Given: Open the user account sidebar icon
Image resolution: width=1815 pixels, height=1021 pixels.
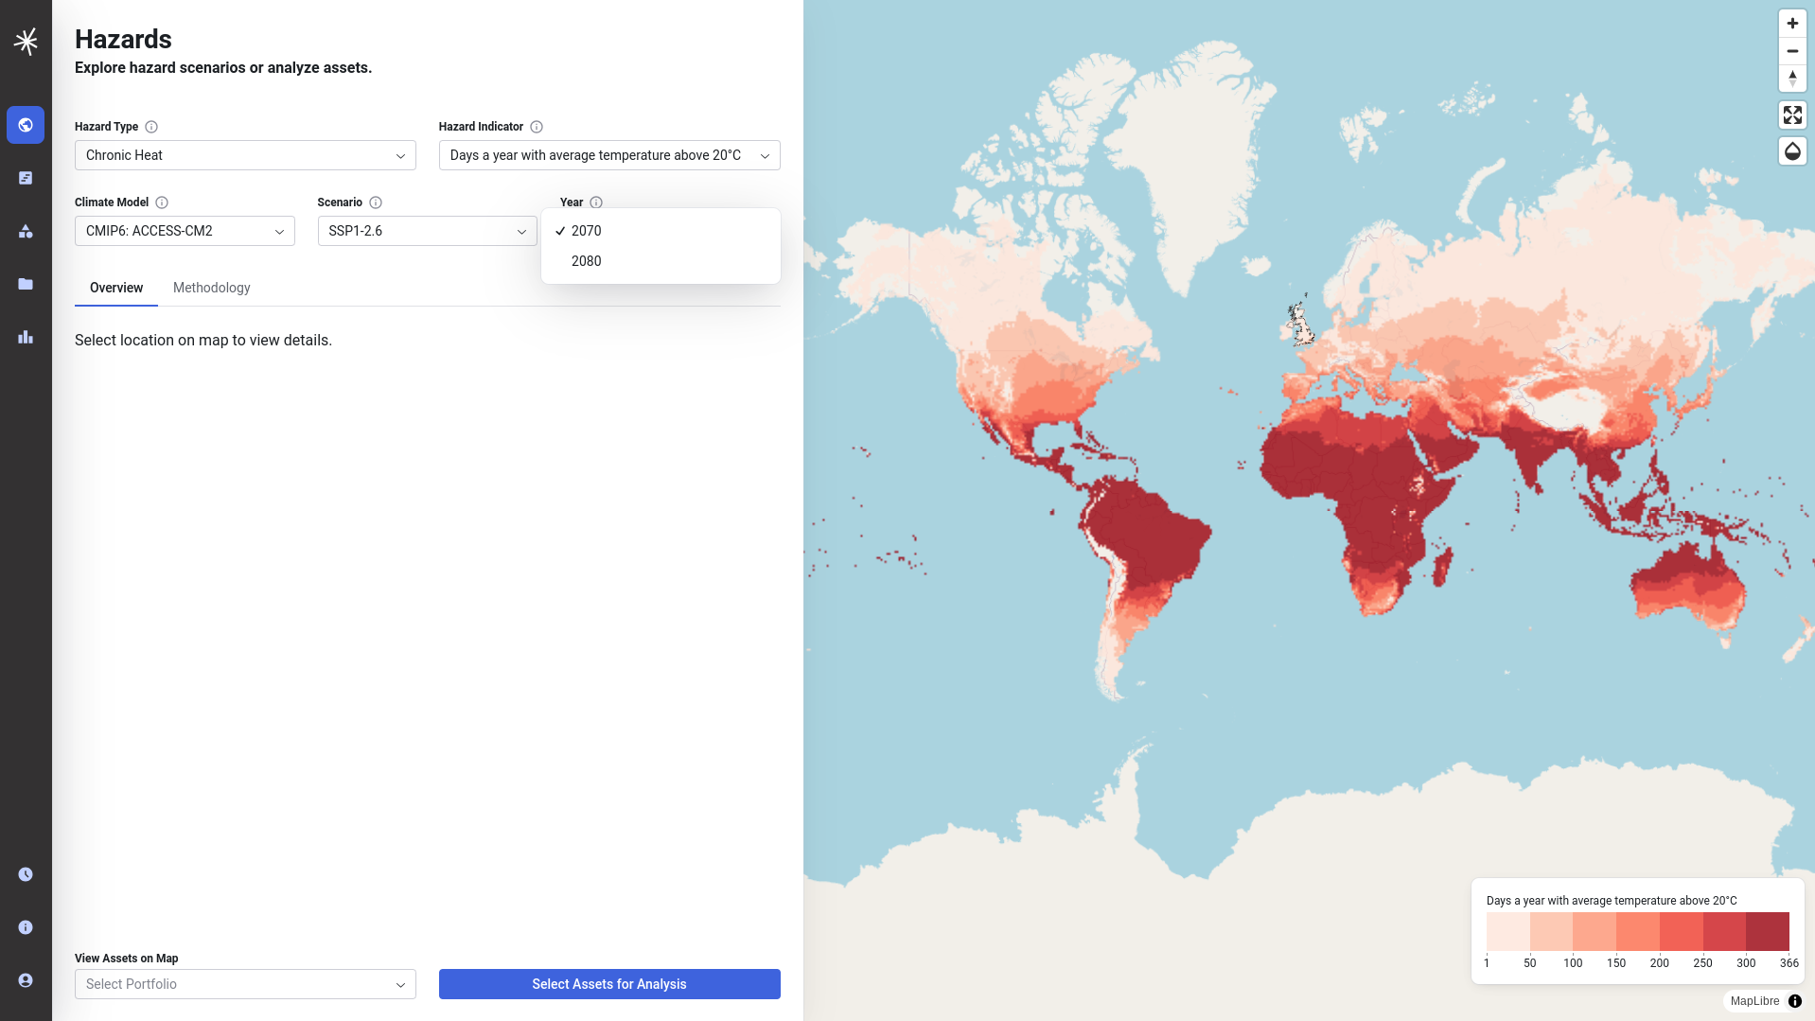Looking at the screenshot, I should [x=26, y=980].
